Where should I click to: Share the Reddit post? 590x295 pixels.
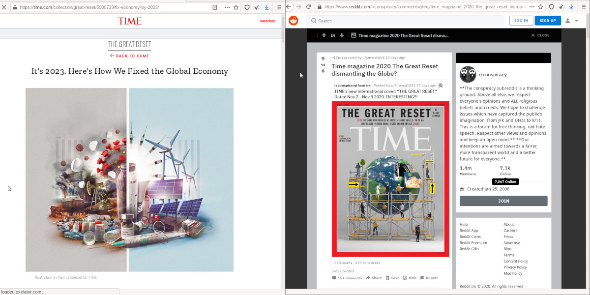click(374, 278)
